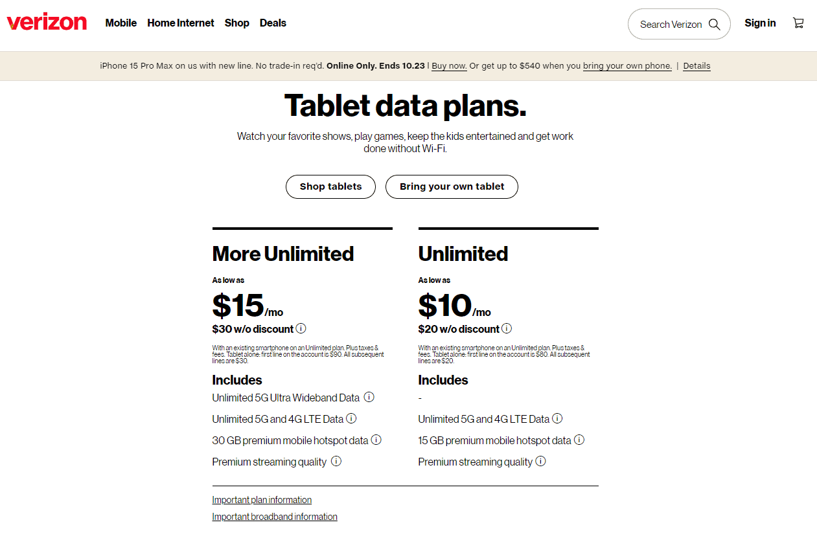Go to the Shop menu

pyautogui.click(x=237, y=23)
